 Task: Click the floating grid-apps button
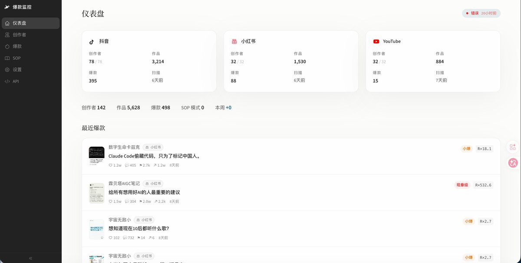click(x=513, y=147)
